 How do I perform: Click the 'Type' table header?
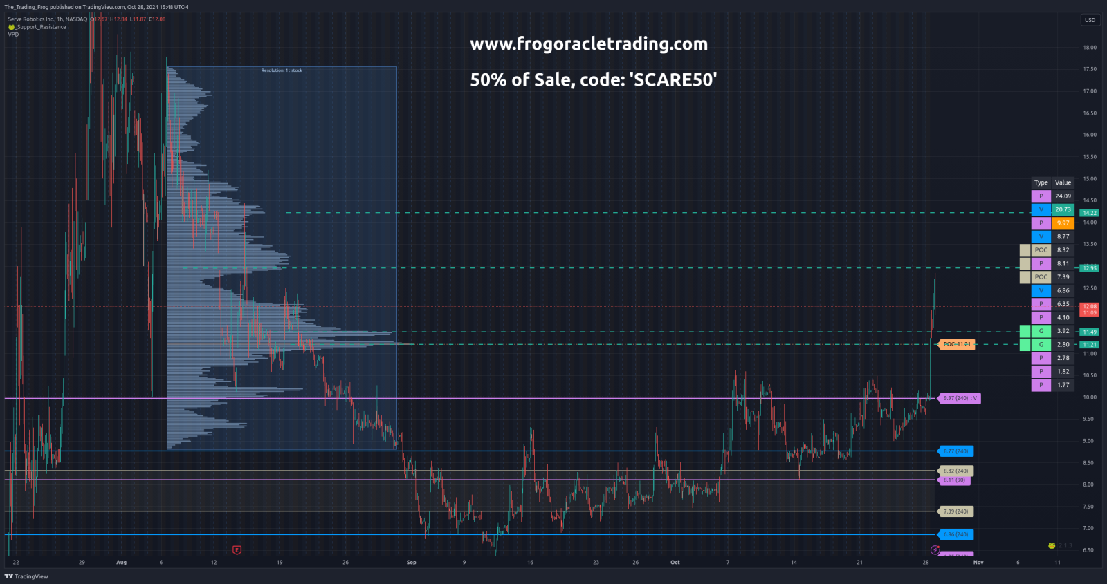point(1041,182)
